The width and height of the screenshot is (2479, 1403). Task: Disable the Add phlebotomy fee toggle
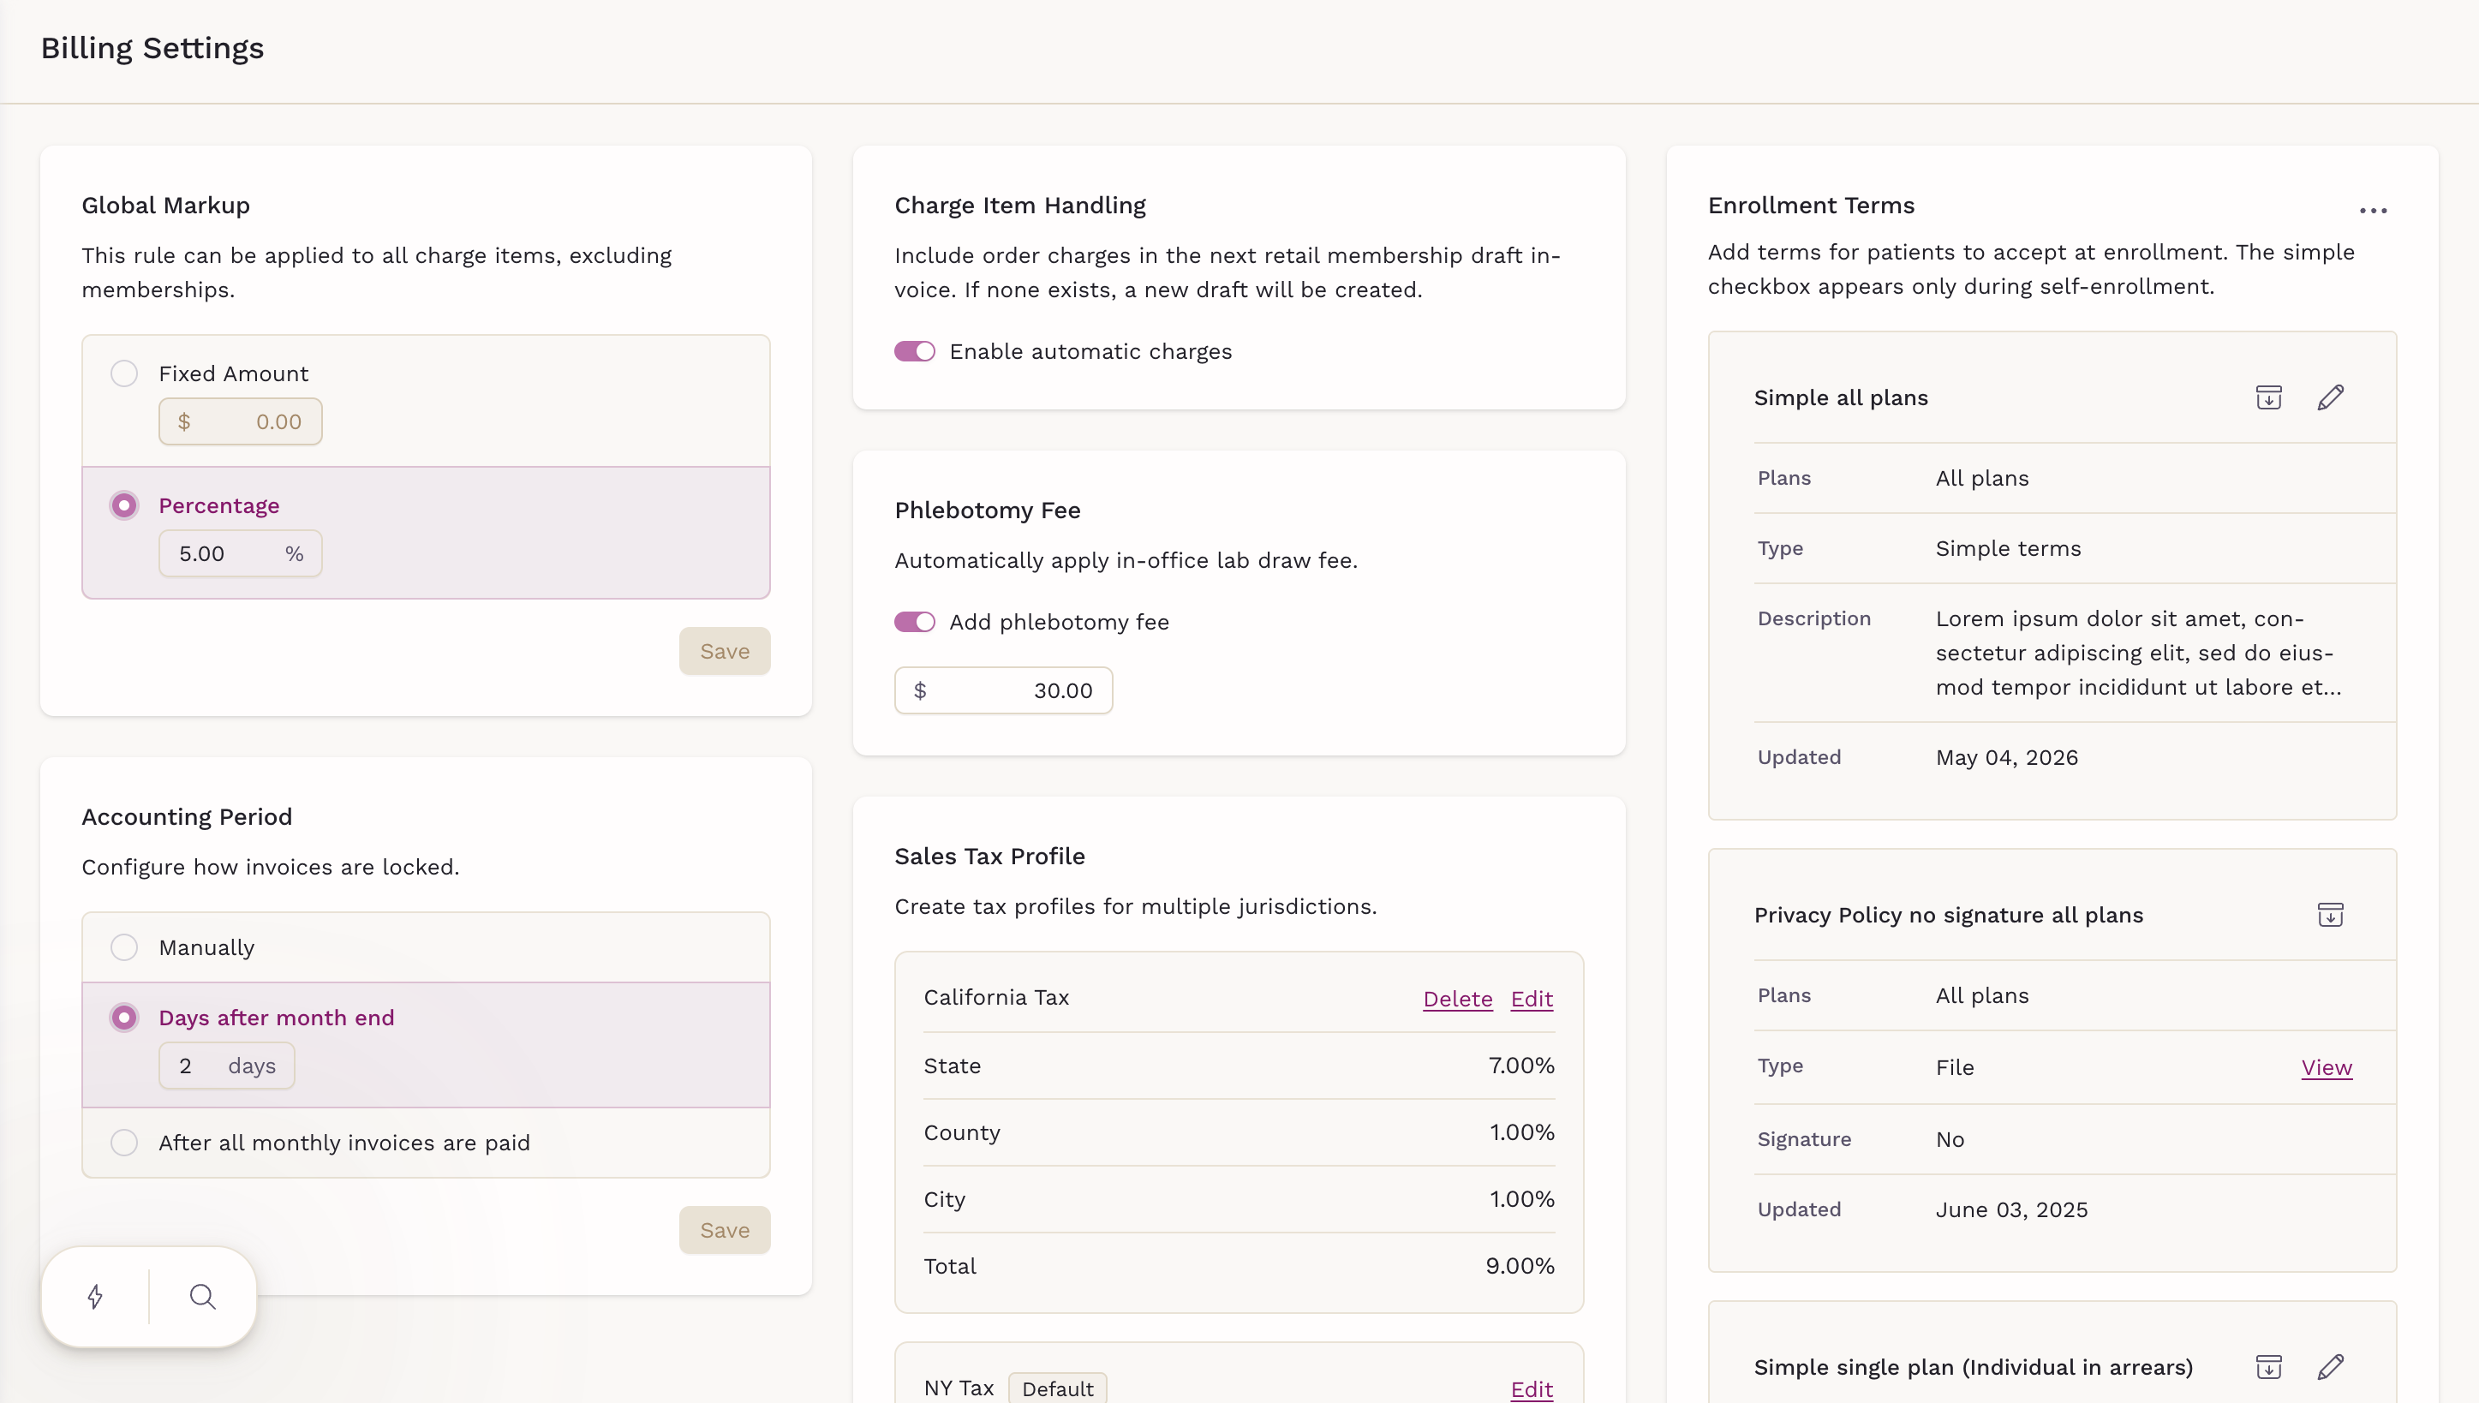pos(914,622)
